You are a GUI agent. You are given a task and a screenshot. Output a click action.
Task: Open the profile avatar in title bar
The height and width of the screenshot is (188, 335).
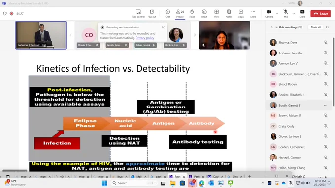(300, 3)
